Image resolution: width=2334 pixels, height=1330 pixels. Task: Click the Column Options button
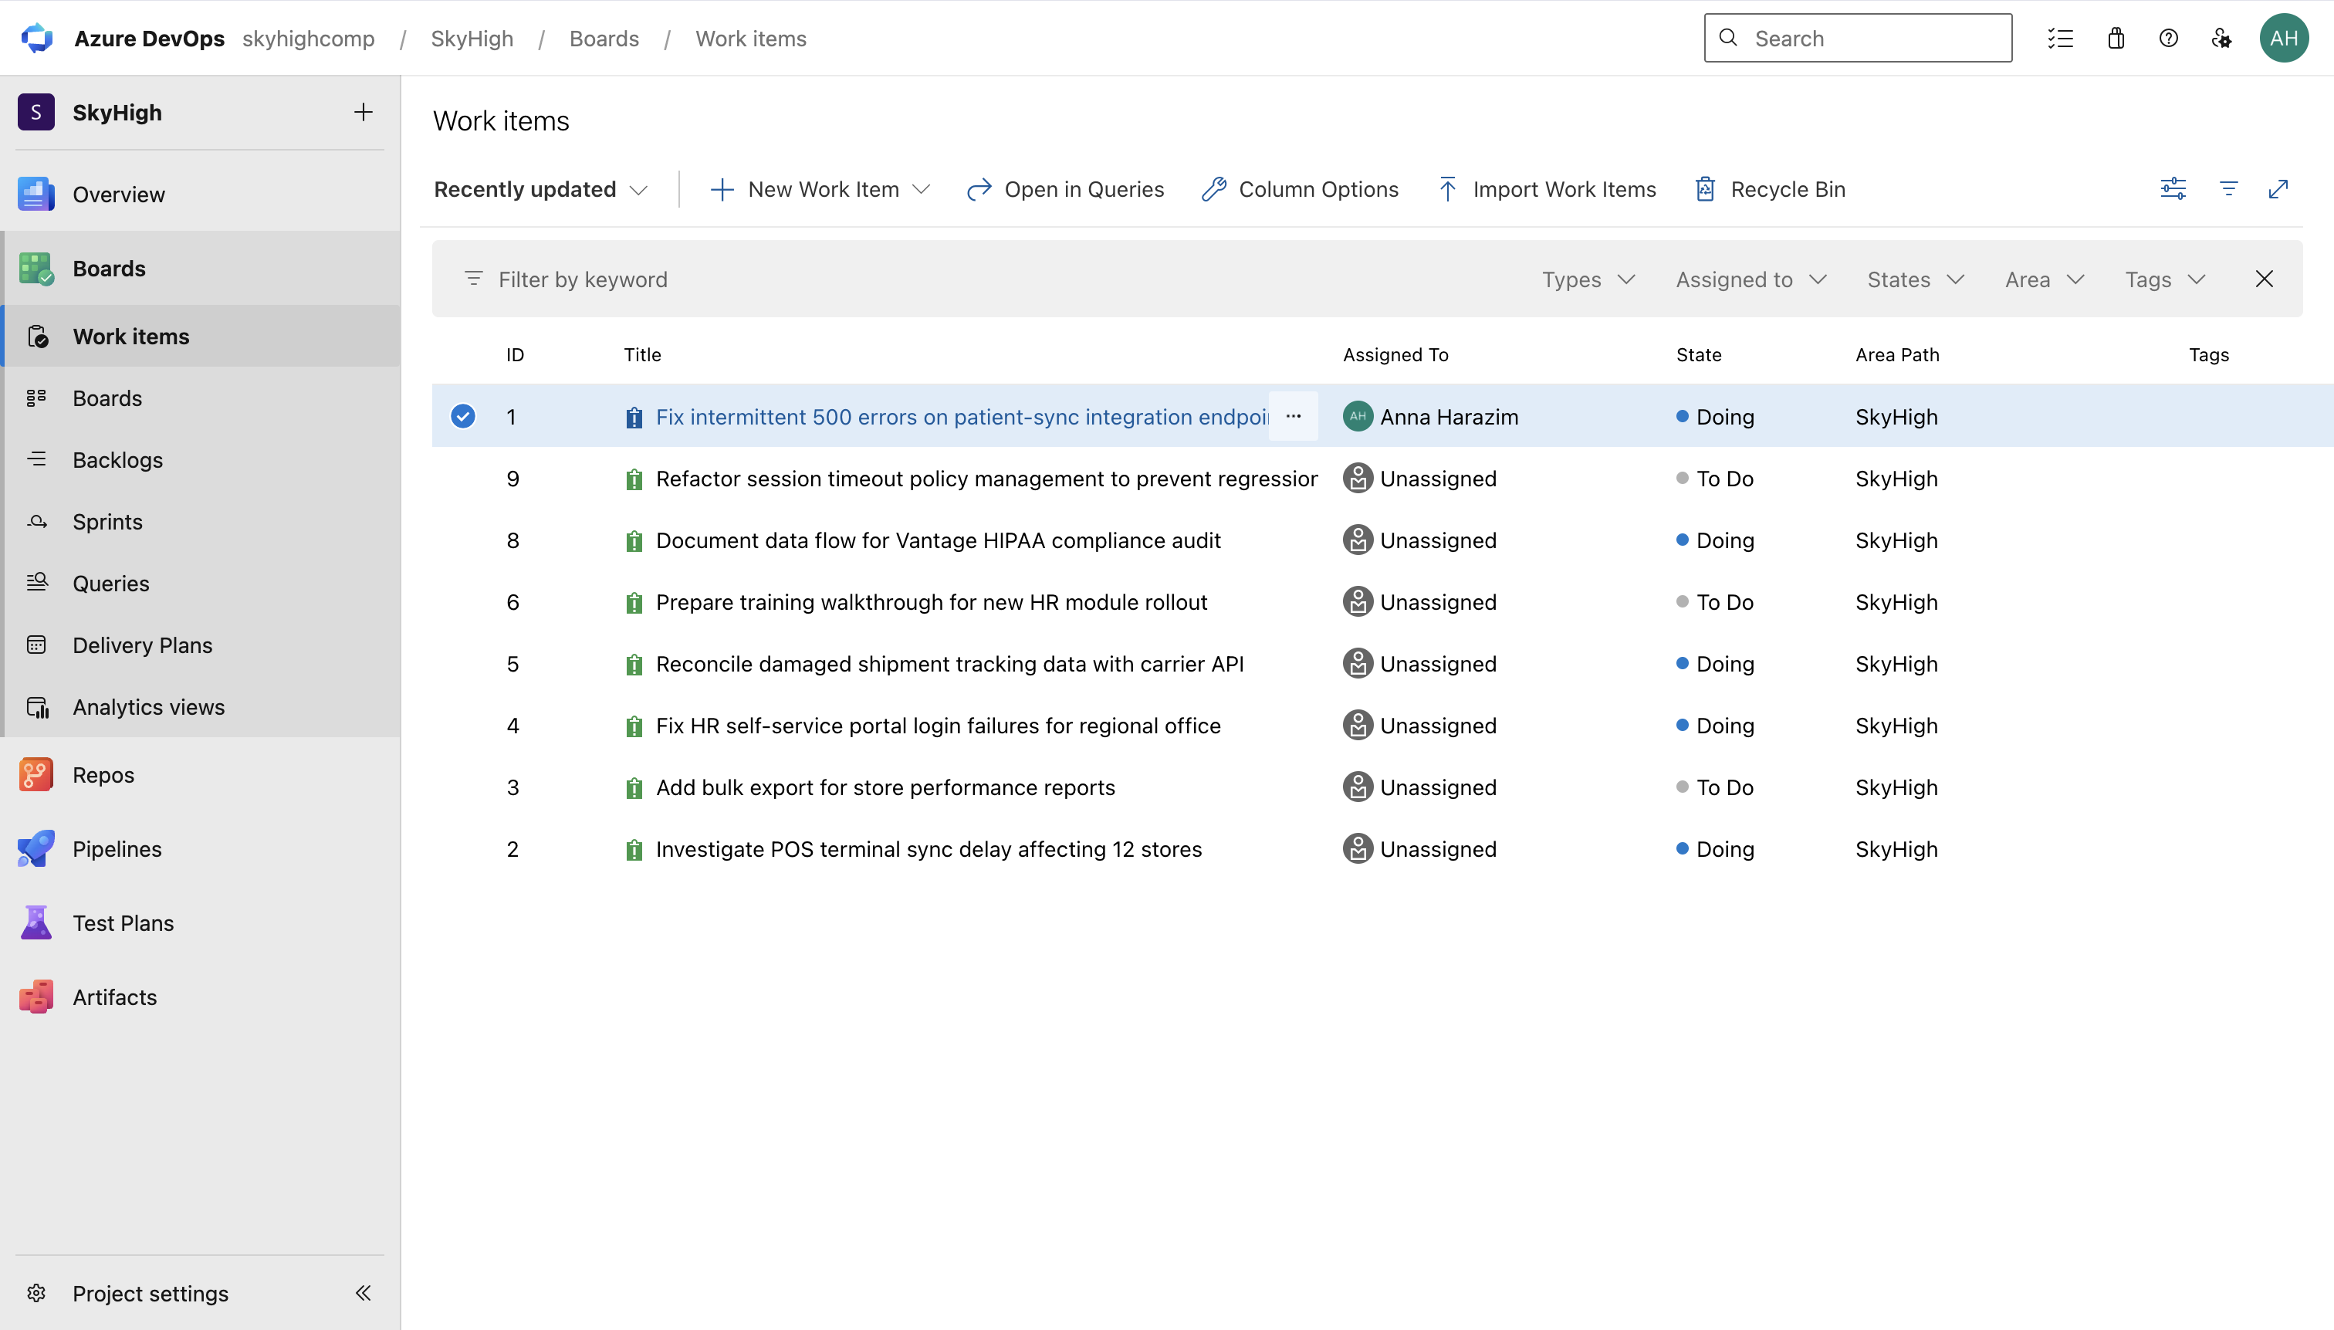1300,189
